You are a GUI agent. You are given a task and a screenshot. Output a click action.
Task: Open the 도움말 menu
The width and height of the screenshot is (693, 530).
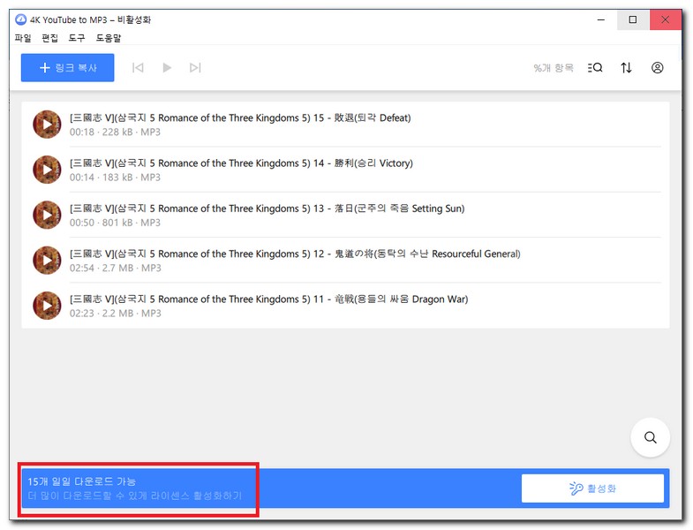[x=109, y=38]
